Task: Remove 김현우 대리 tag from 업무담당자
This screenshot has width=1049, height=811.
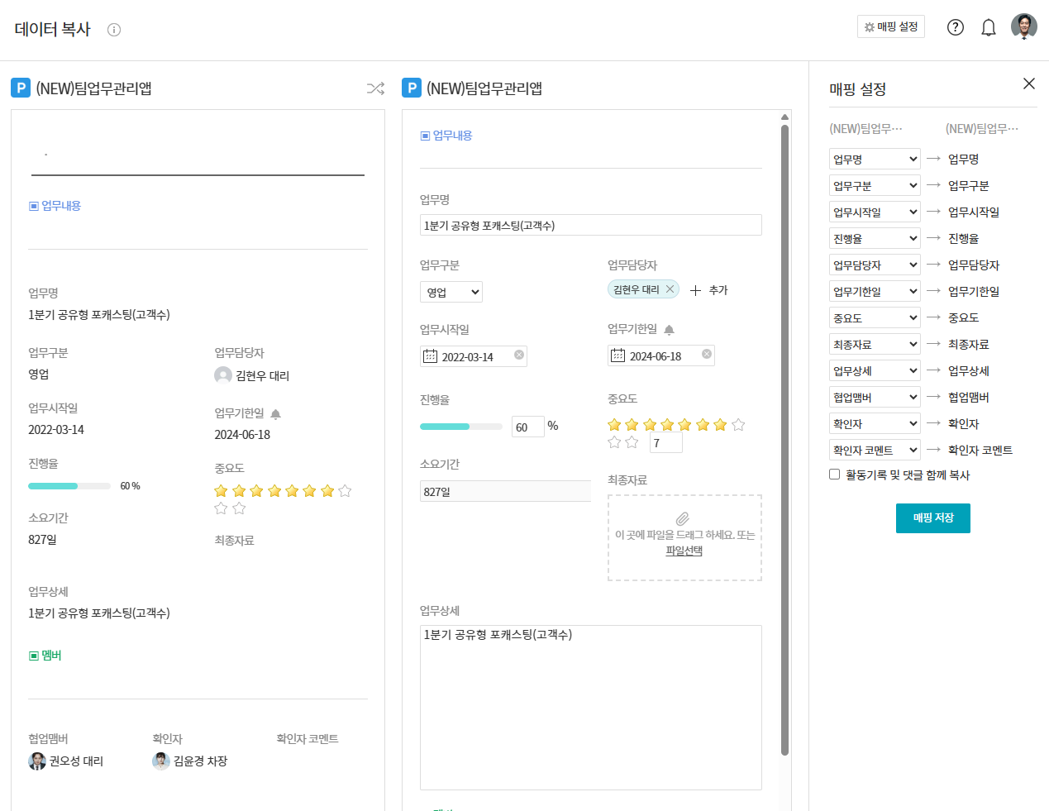Action: tap(670, 289)
